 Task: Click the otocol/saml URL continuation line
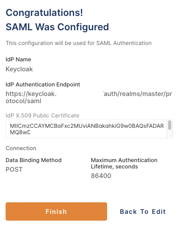pyautogui.click(x=23, y=101)
